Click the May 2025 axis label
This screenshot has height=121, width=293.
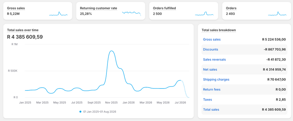60,102
